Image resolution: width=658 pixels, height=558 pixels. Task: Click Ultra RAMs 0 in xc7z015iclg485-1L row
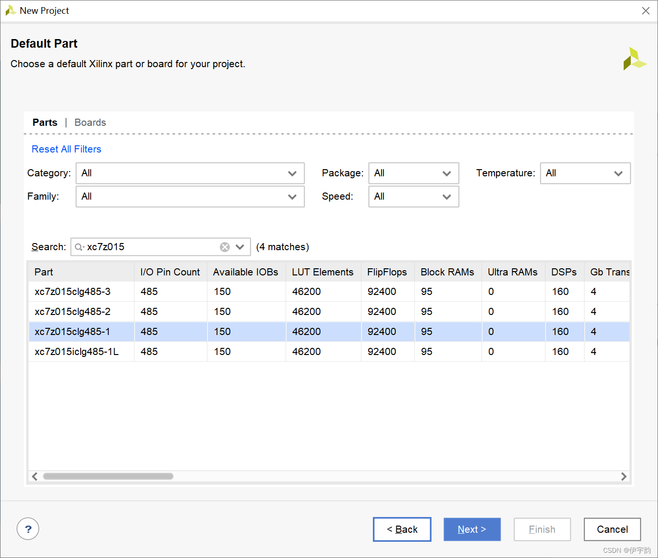[x=491, y=352]
